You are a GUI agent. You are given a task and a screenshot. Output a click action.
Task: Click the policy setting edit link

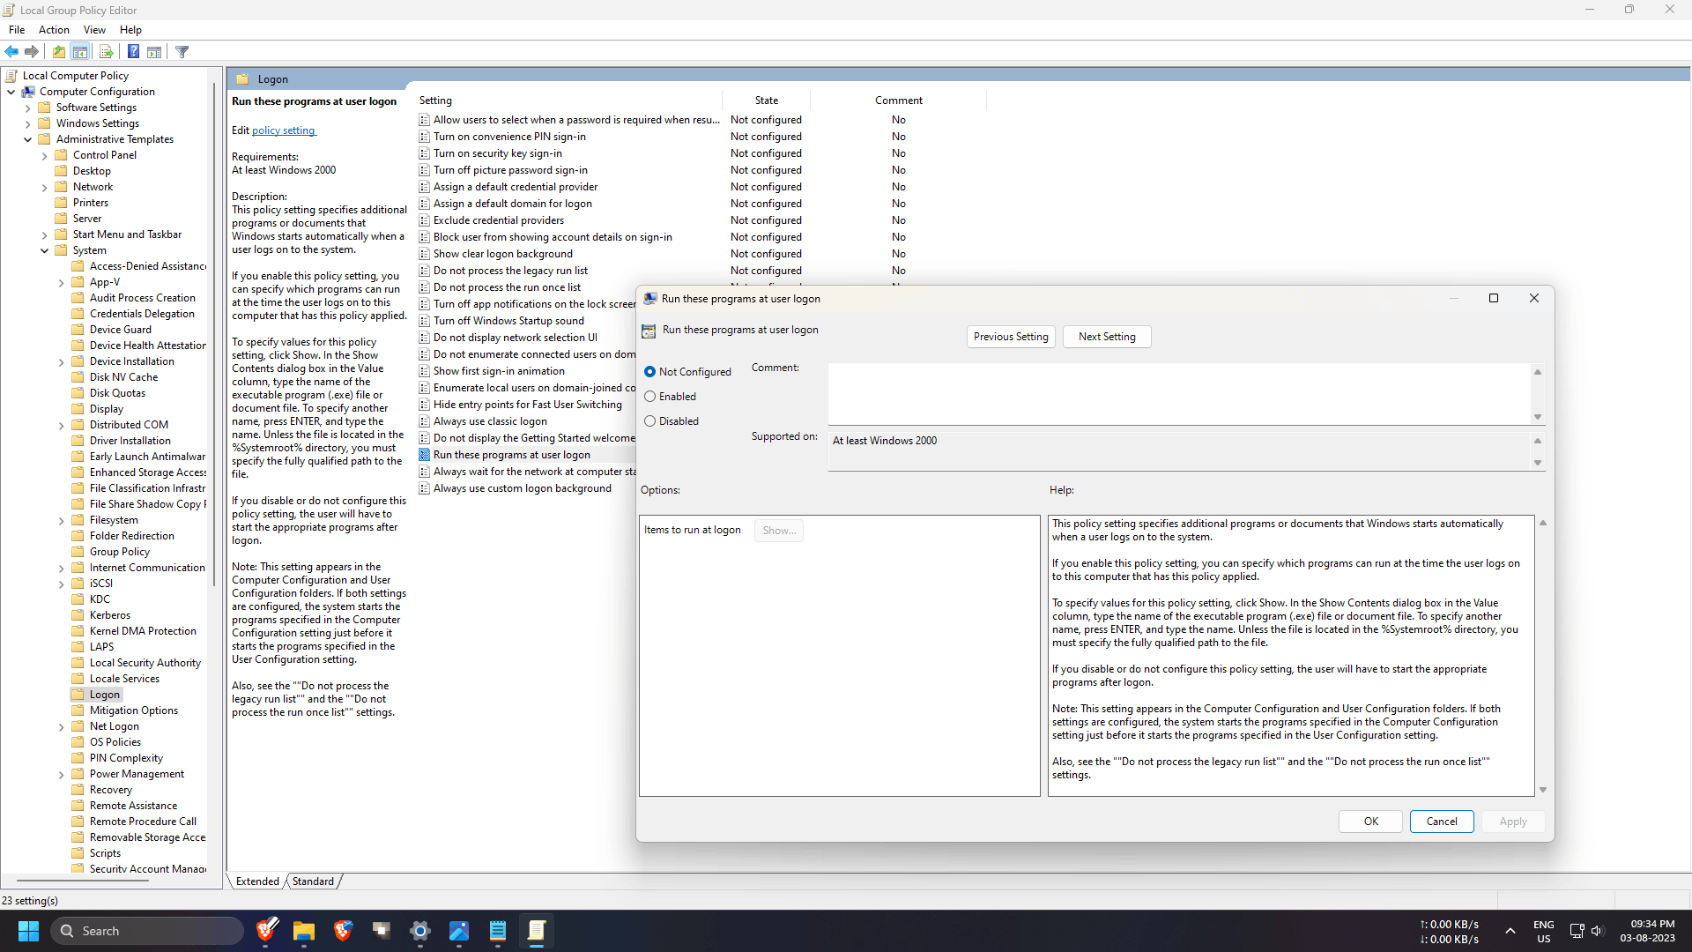click(x=283, y=130)
